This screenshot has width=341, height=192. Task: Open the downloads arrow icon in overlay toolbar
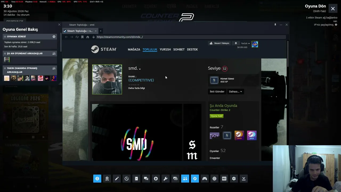point(156,179)
